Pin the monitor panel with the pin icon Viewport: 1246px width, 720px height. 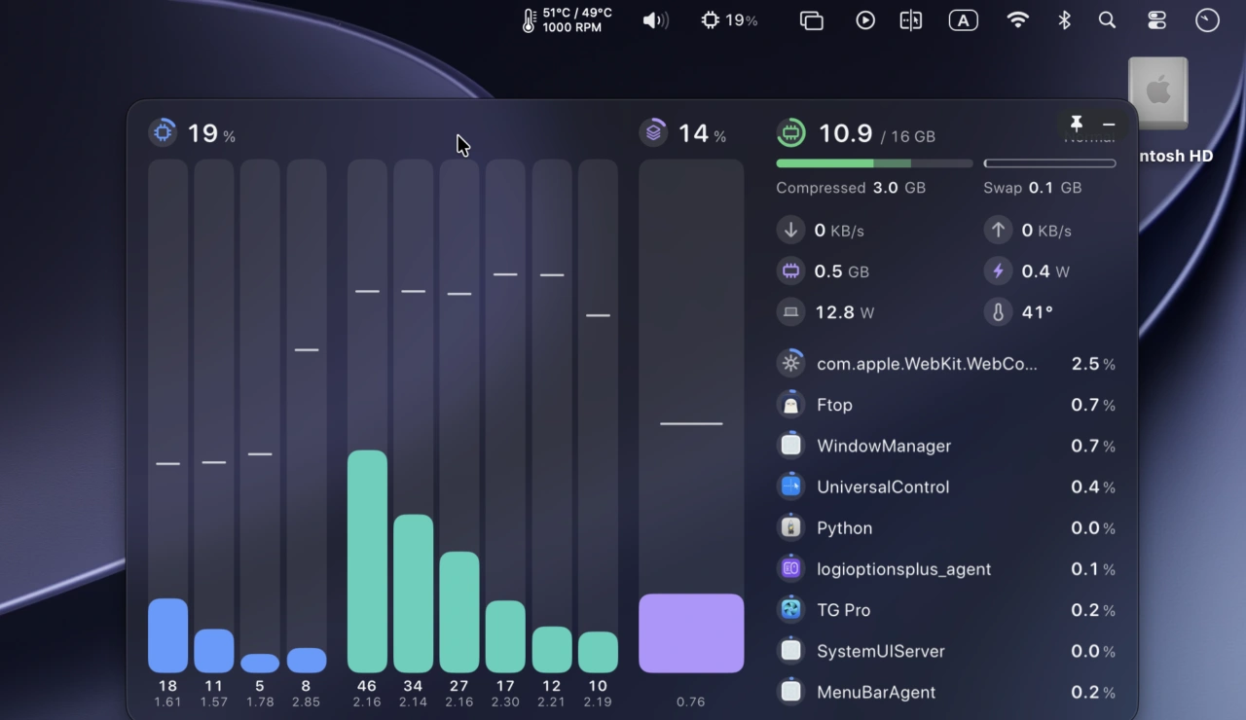click(x=1076, y=124)
